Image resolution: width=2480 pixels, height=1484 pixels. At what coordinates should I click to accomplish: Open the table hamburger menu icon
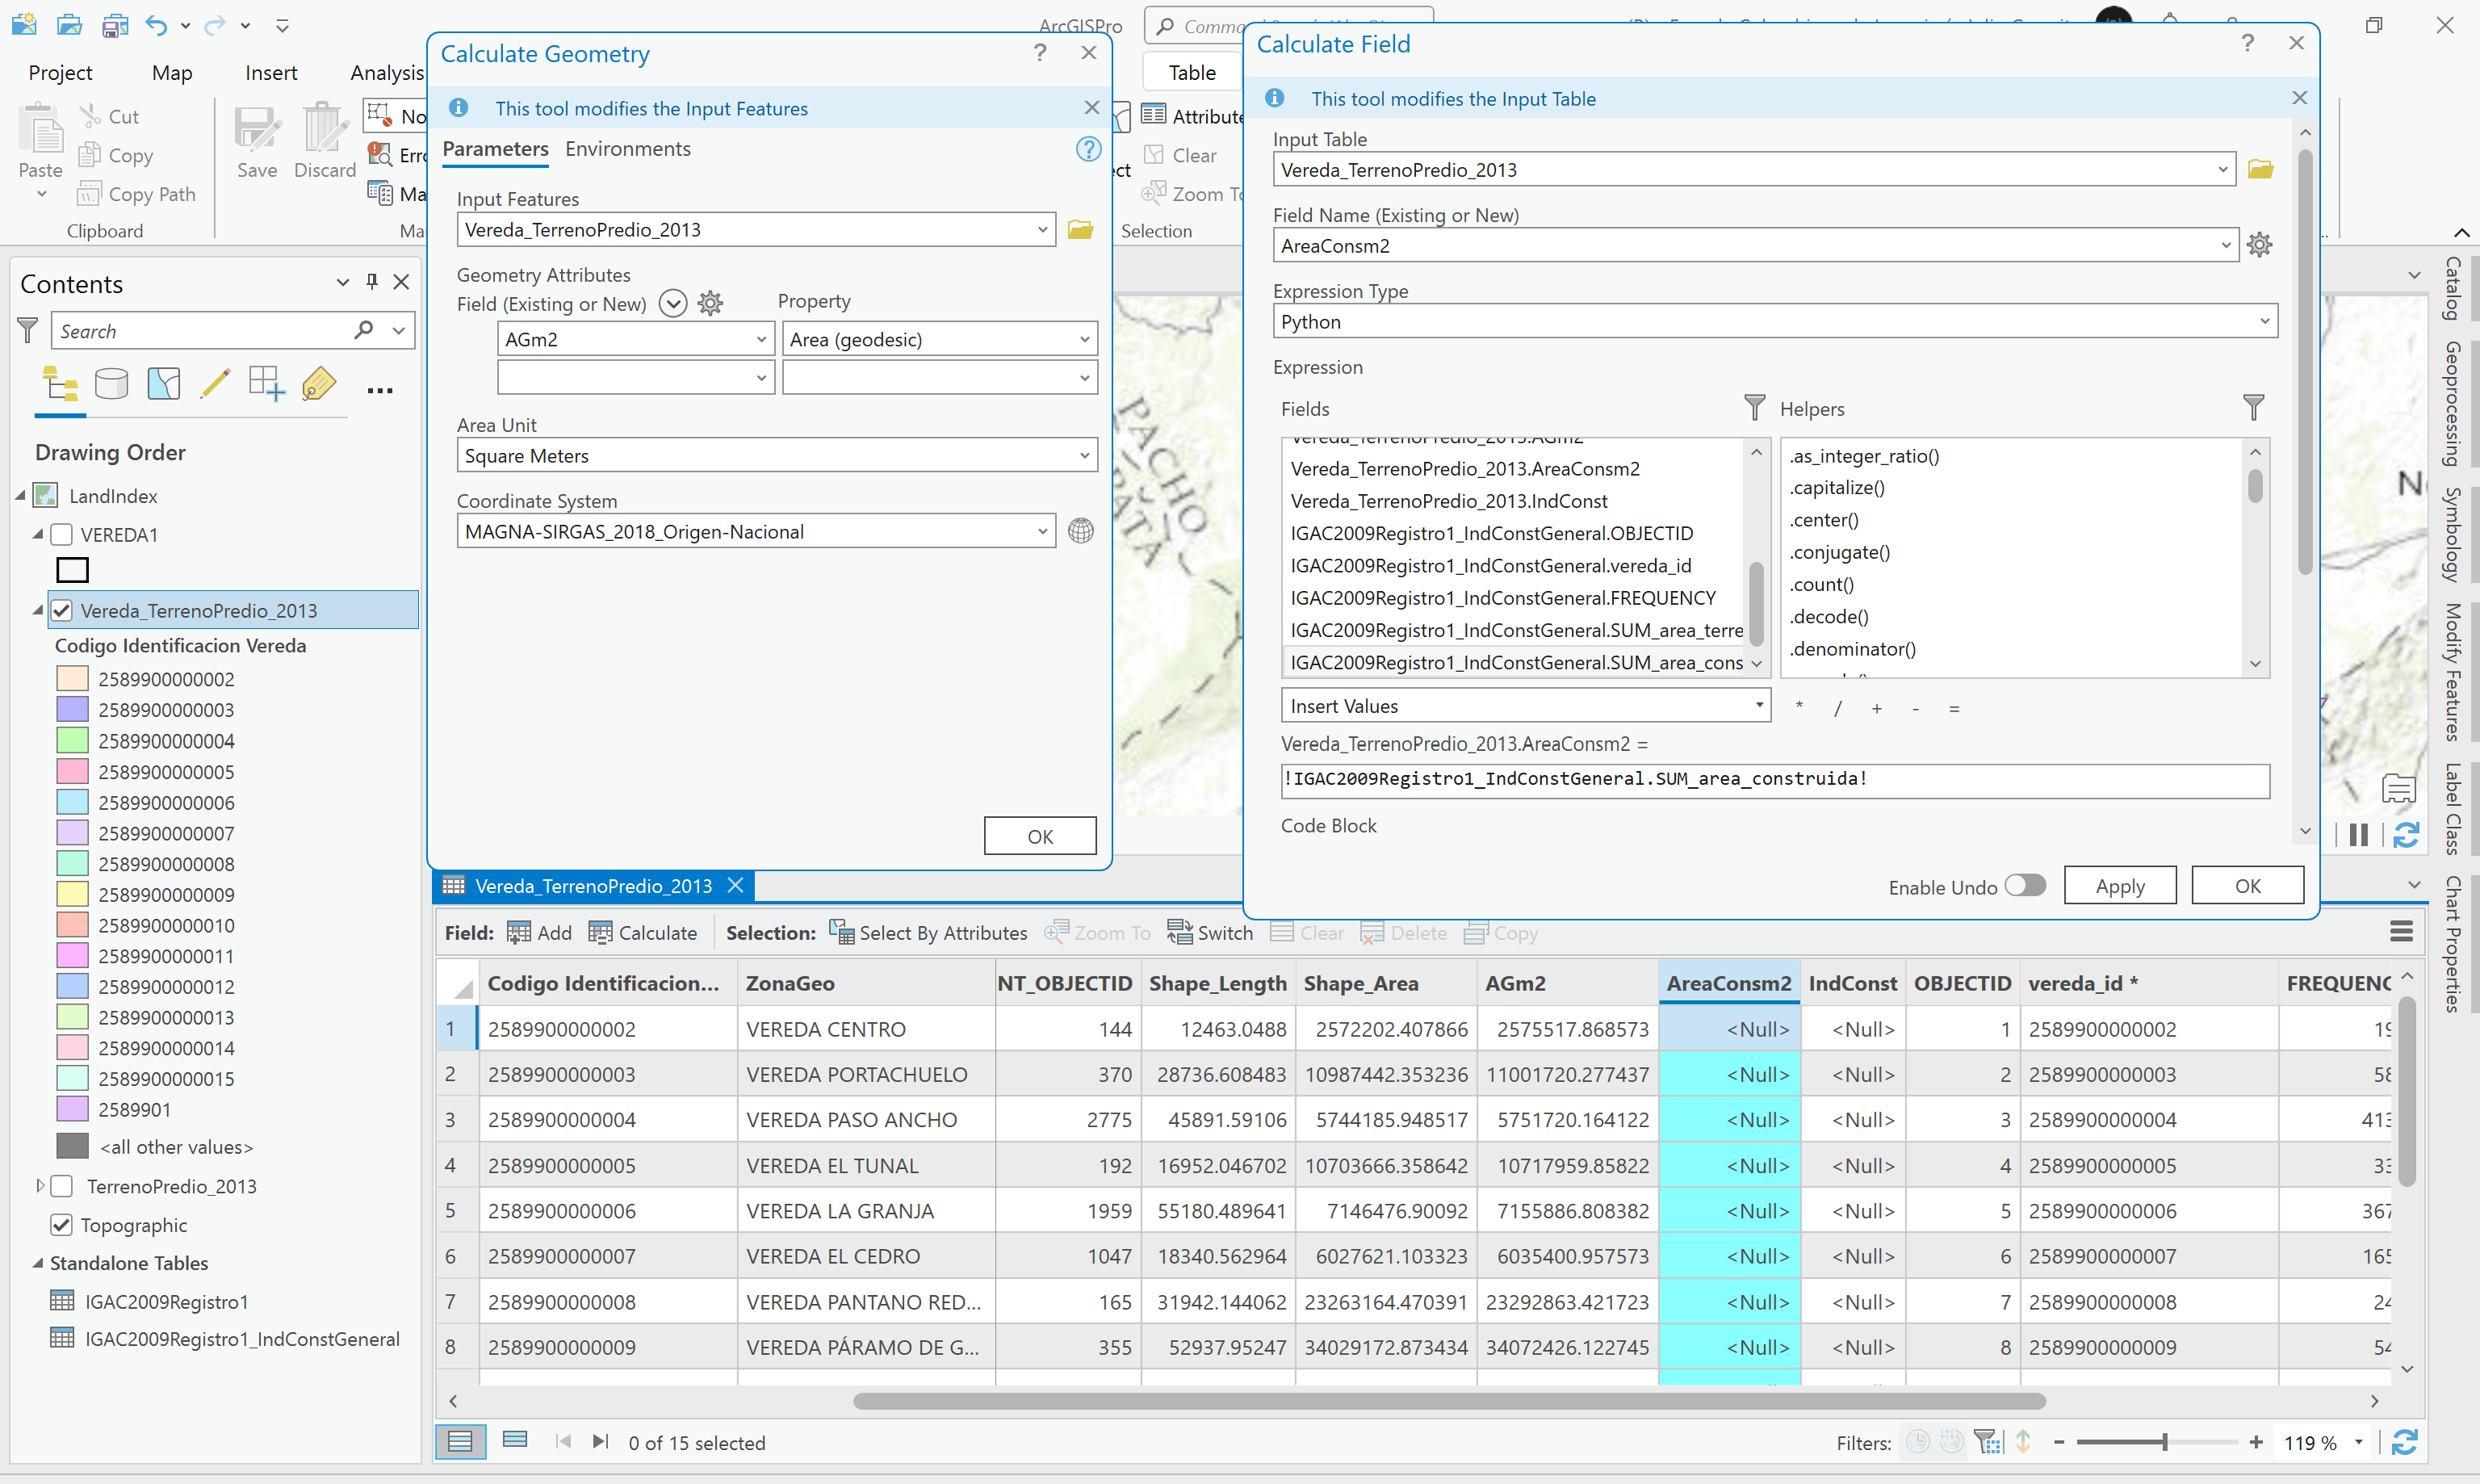tap(2401, 933)
